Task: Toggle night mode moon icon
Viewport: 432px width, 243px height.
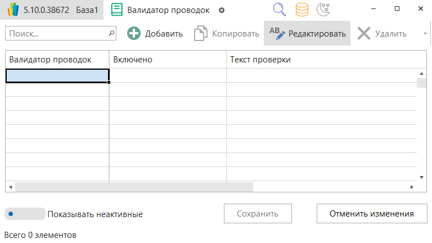Action: click(323, 10)
